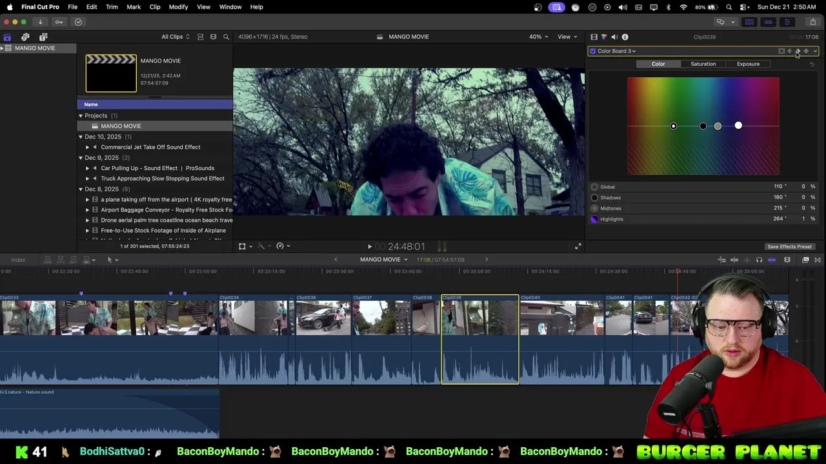This screenshot has height=464, width=826.
Task: Collapse the Dec 9, 2025 group
Action: point(81,158)
